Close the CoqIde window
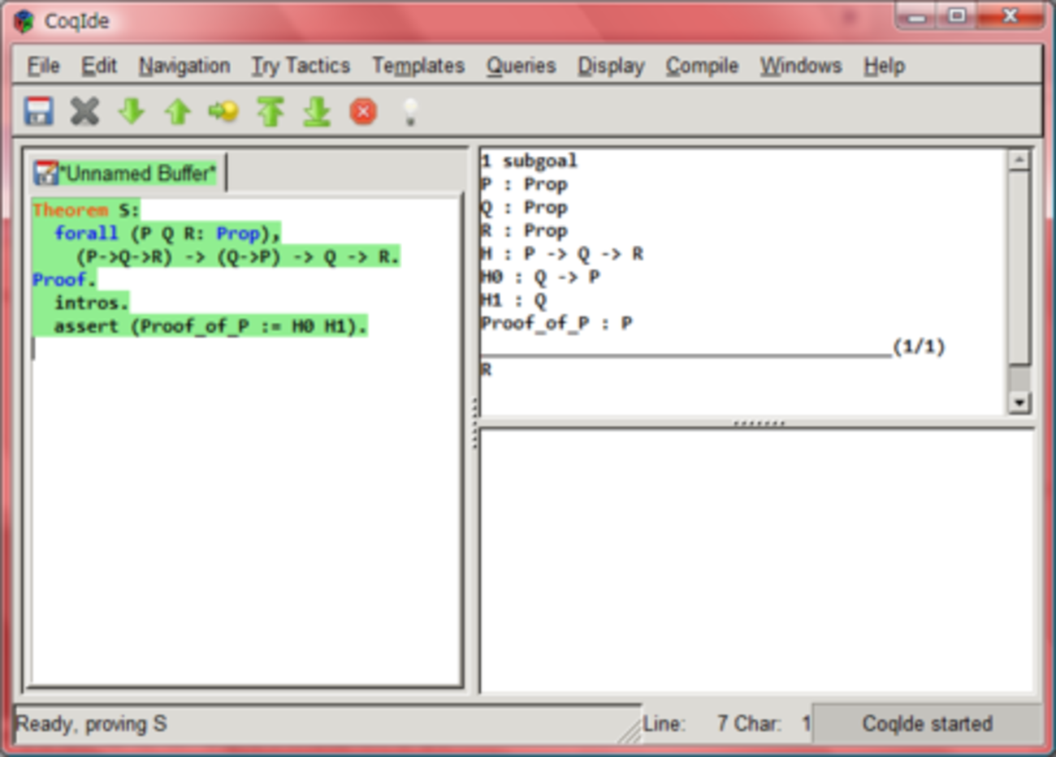Image resolution: width=1056 pixels, height=757 pixels. 1010,16
